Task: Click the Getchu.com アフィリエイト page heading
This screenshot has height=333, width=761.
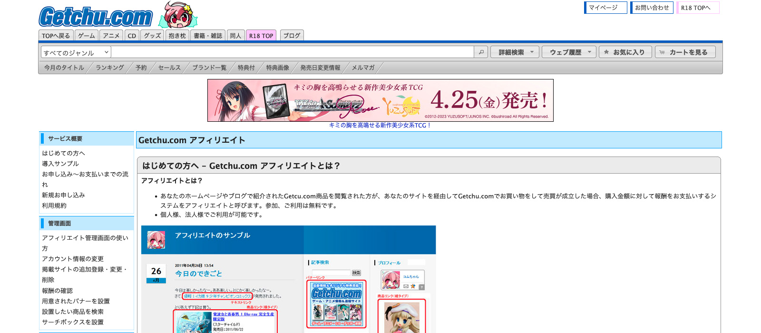Action: pos(429,140)
